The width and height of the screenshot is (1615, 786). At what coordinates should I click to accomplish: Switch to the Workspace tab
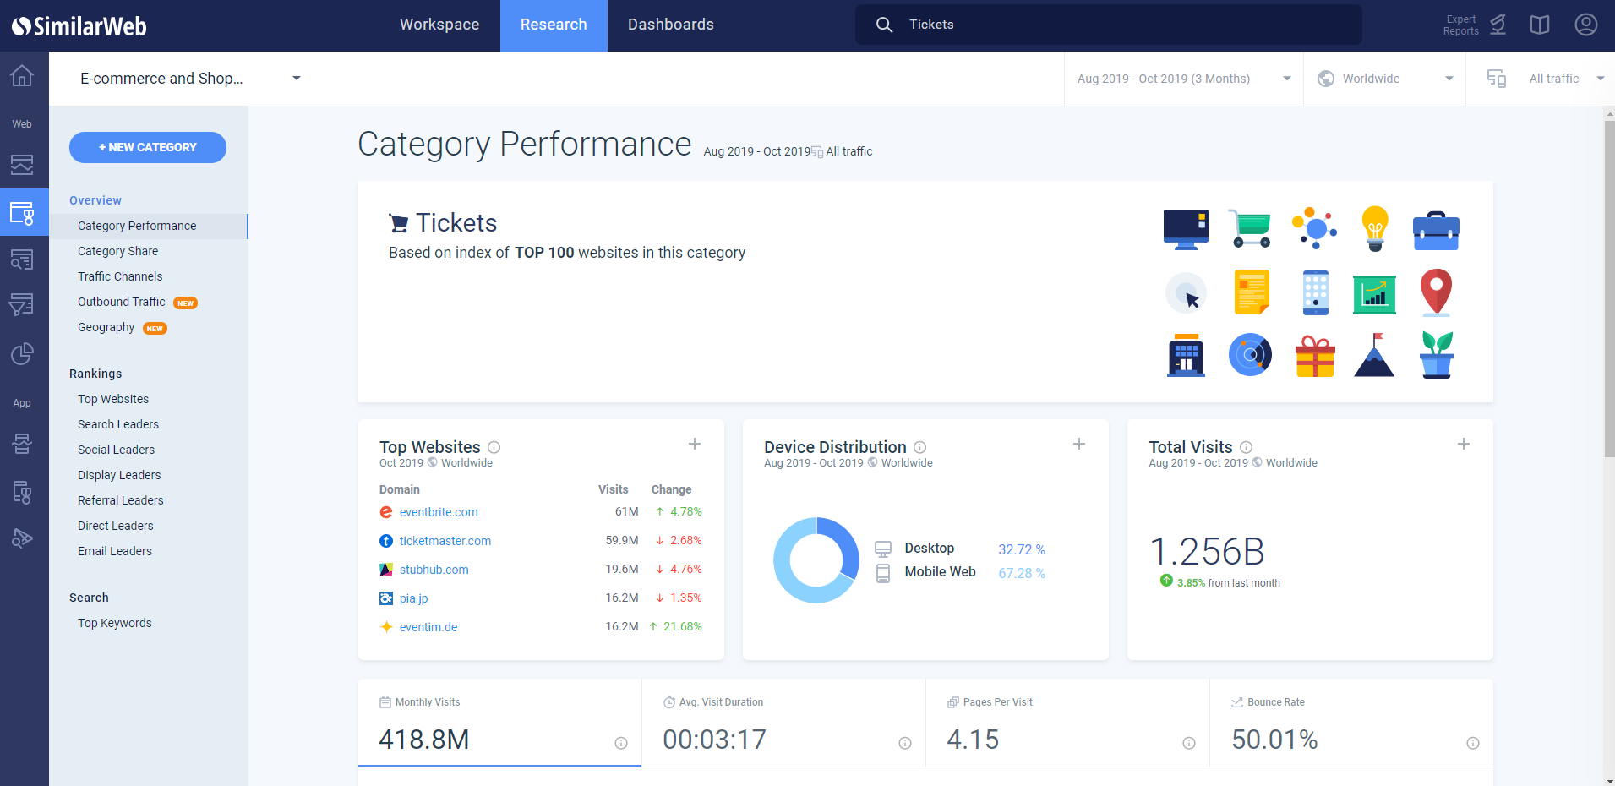click(x=439, y=25)
